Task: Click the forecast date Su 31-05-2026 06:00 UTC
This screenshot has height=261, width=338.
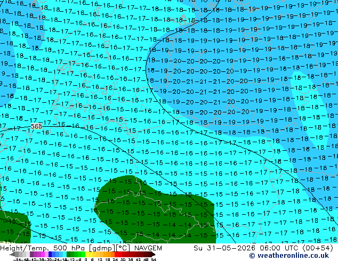Action: 247,248
